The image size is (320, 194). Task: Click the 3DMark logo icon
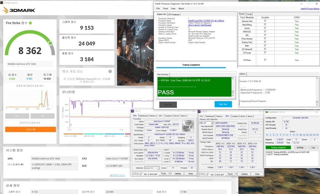[x=6, y=10]
